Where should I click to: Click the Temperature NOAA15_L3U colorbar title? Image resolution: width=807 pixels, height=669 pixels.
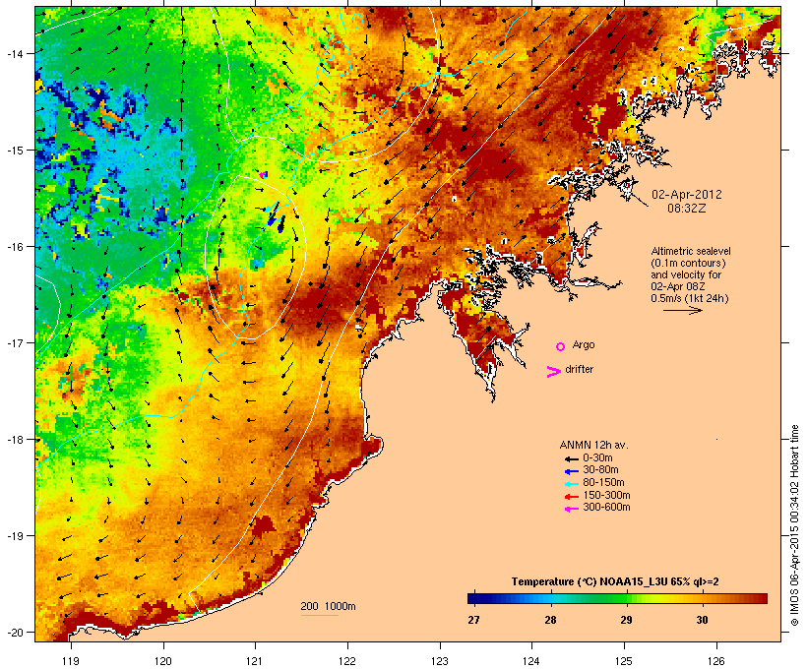(x=615, y=582)
